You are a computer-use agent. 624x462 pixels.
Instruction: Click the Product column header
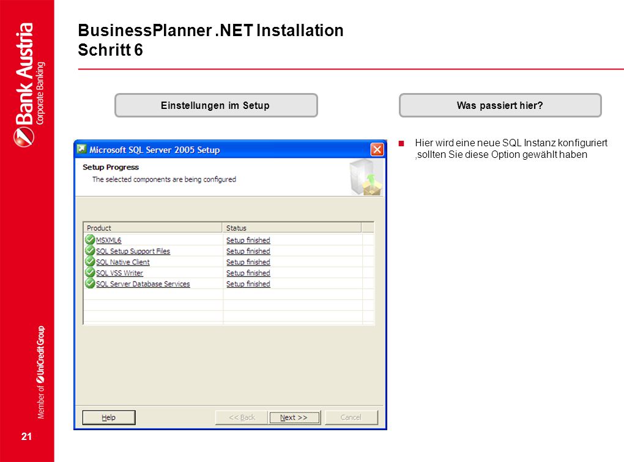pyautogui.click(x=153, y=228)
